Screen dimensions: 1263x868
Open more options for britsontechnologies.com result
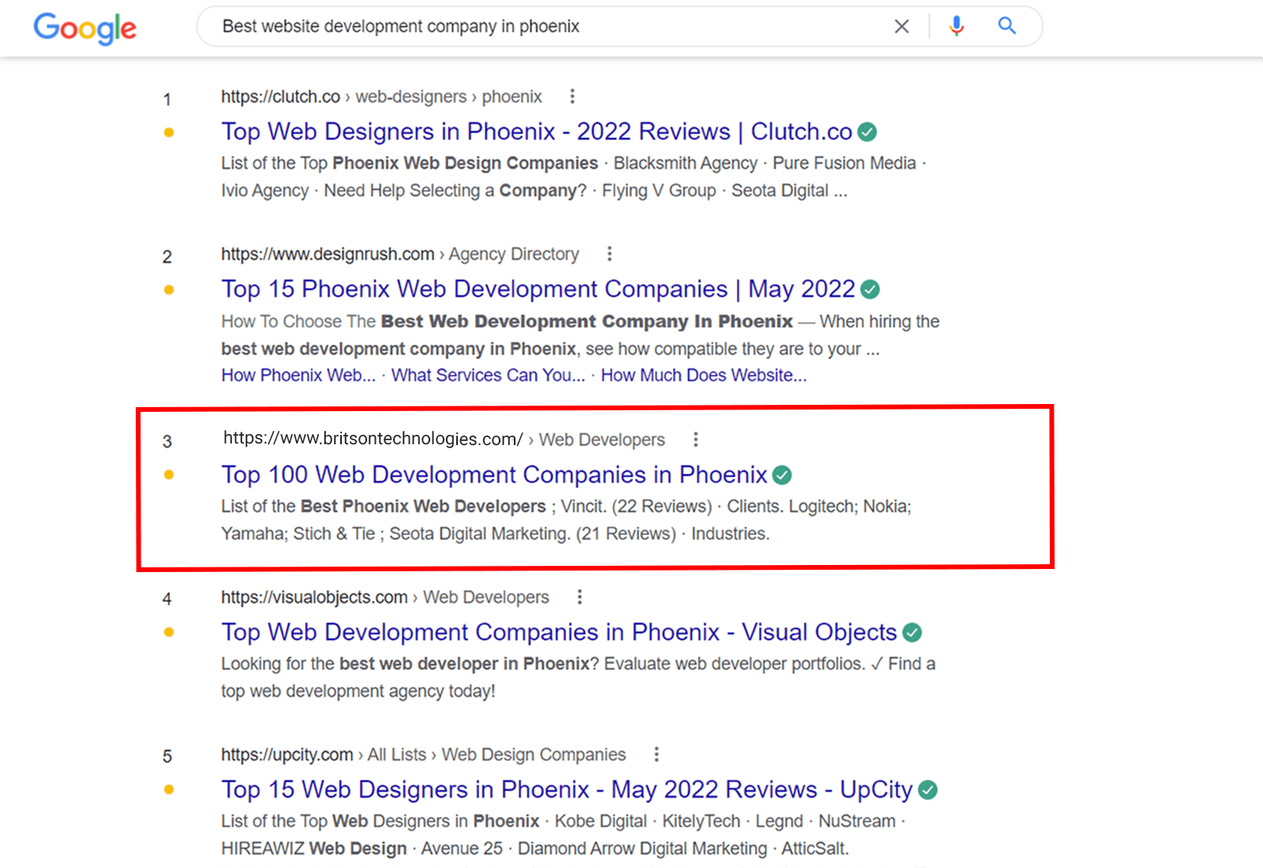pos(695,440)
